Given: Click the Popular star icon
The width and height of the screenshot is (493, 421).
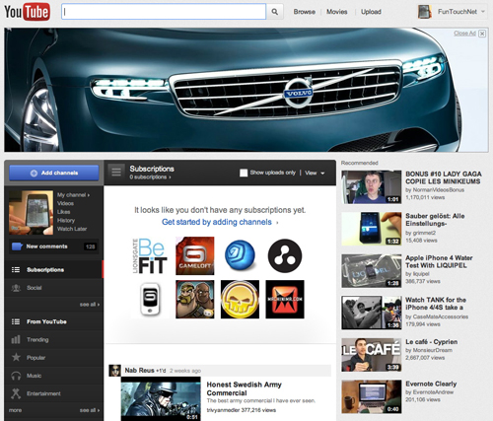Looking at the screenshot, I should (x=16, y=357).
